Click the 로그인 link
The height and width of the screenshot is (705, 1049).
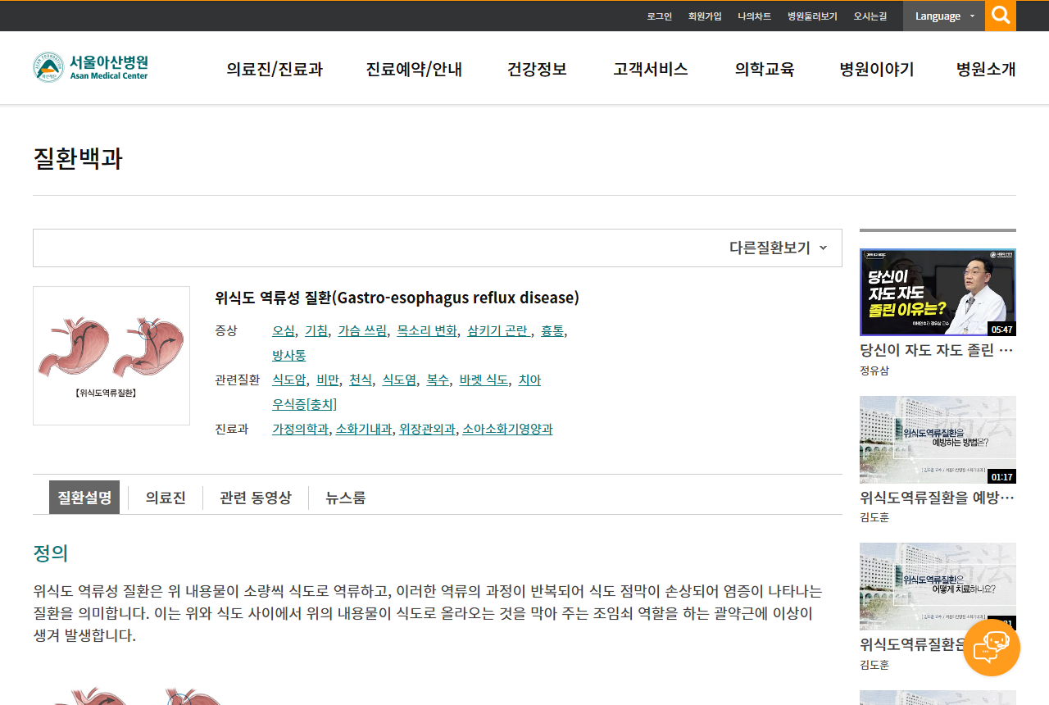coord(659,16)
